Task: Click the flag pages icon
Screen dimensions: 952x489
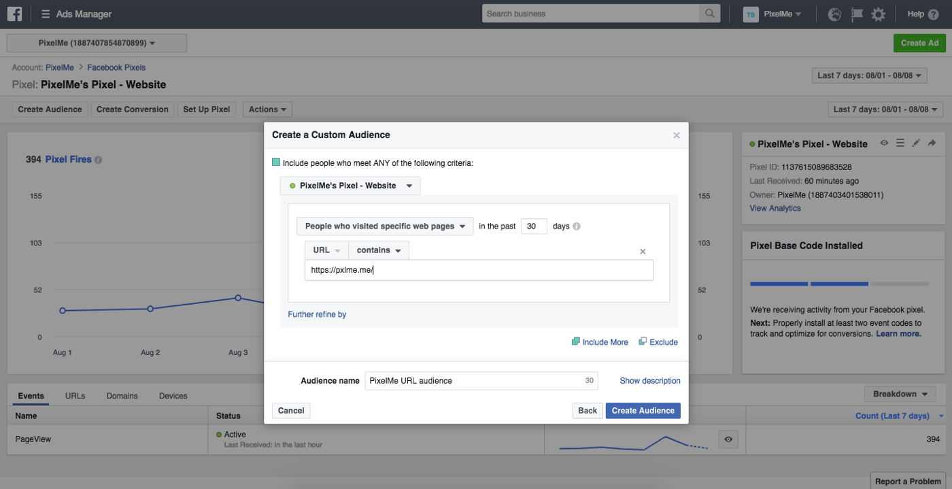Action: (x=857, y=14)
